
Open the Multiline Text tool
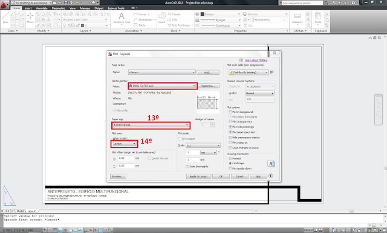[x=122, y=18]
